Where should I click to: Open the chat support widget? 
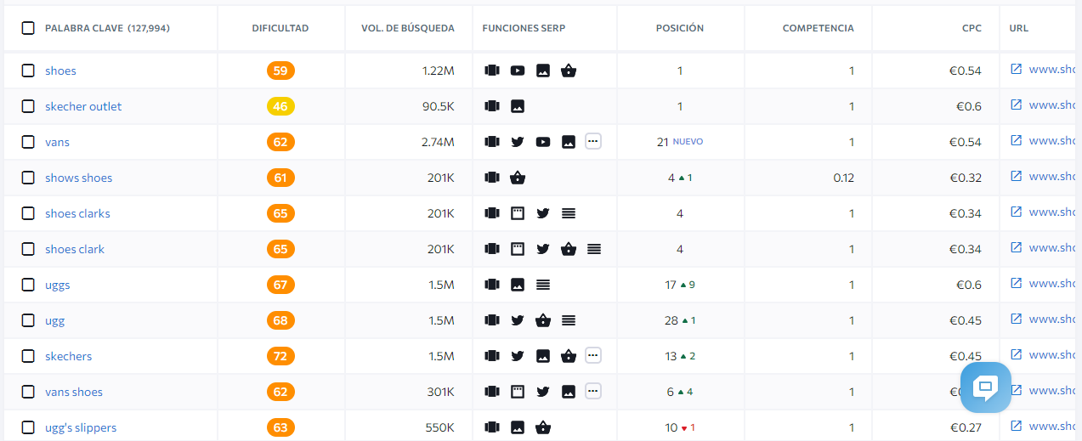[x=985, y=387]
